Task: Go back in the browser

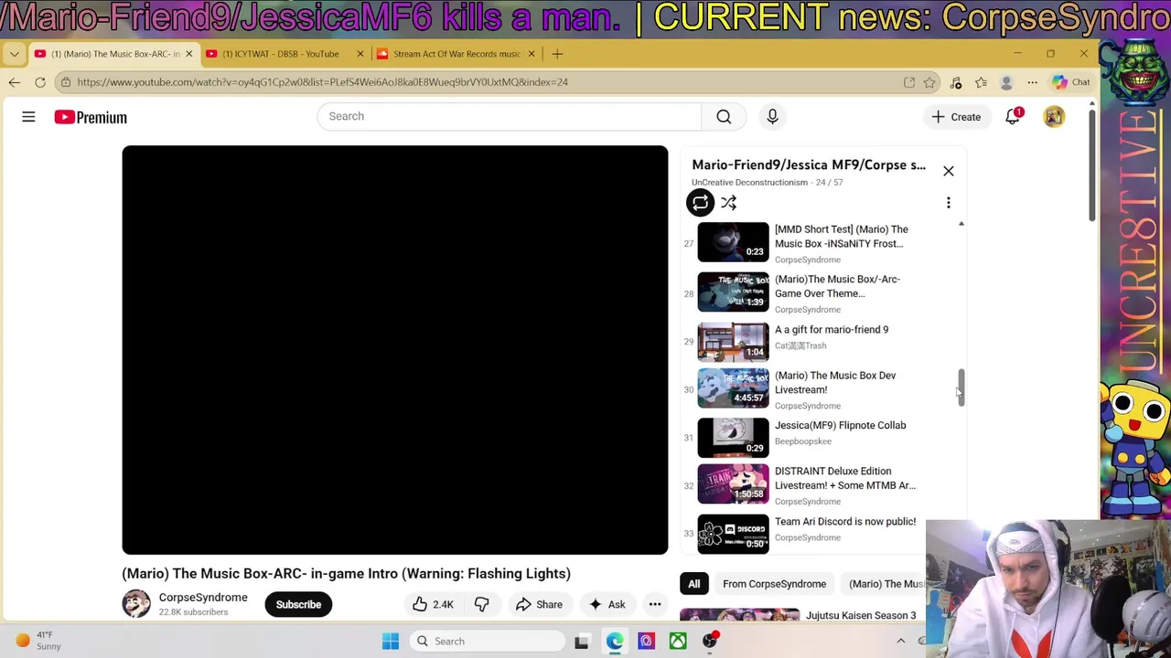Action: (14, 82)
